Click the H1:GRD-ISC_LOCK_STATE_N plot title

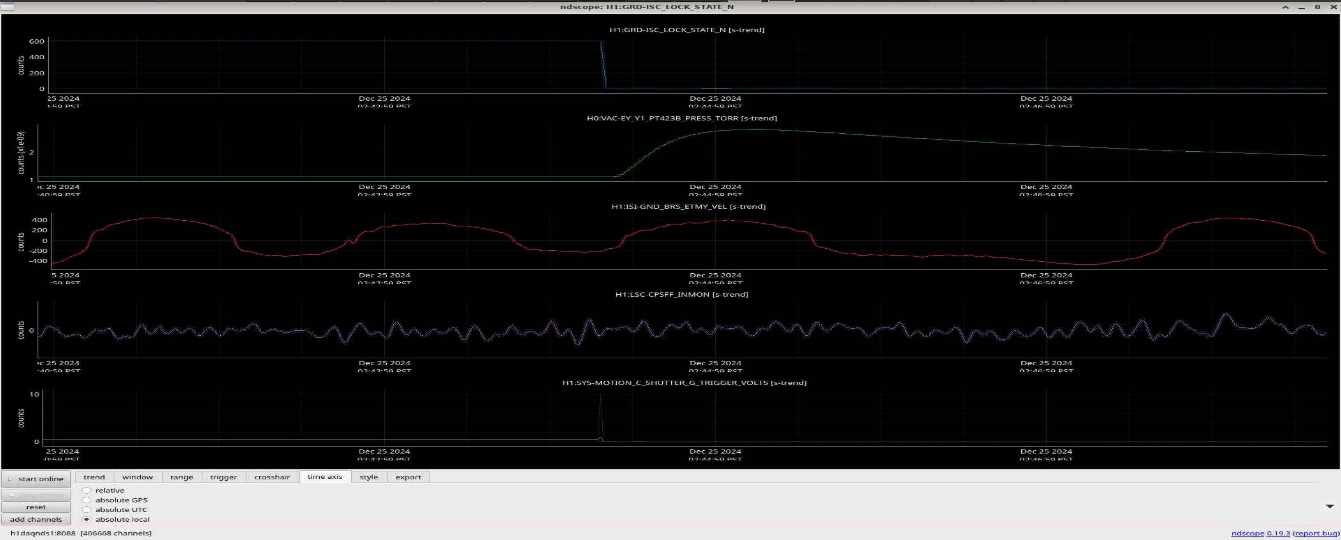point(686,30)
